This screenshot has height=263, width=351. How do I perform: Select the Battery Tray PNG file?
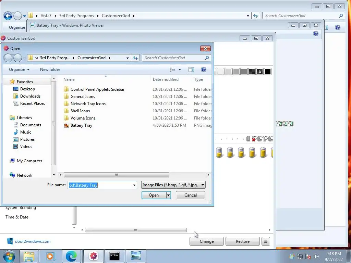point(81,125)
